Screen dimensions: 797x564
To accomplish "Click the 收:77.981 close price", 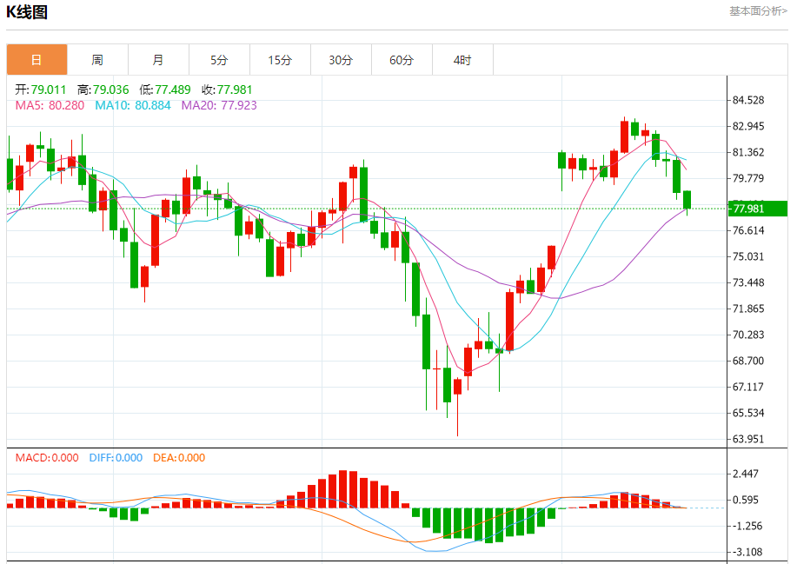I will click(227, 90).
